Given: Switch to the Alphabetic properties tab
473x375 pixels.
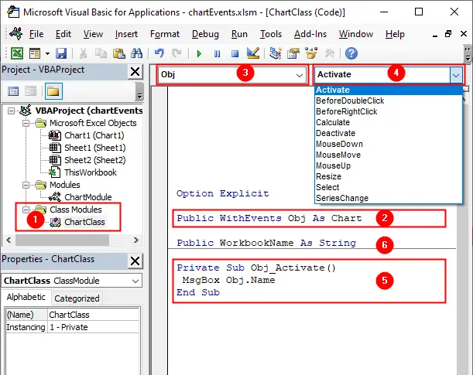Looking at the screenshot, I should [x=26, y=297].
